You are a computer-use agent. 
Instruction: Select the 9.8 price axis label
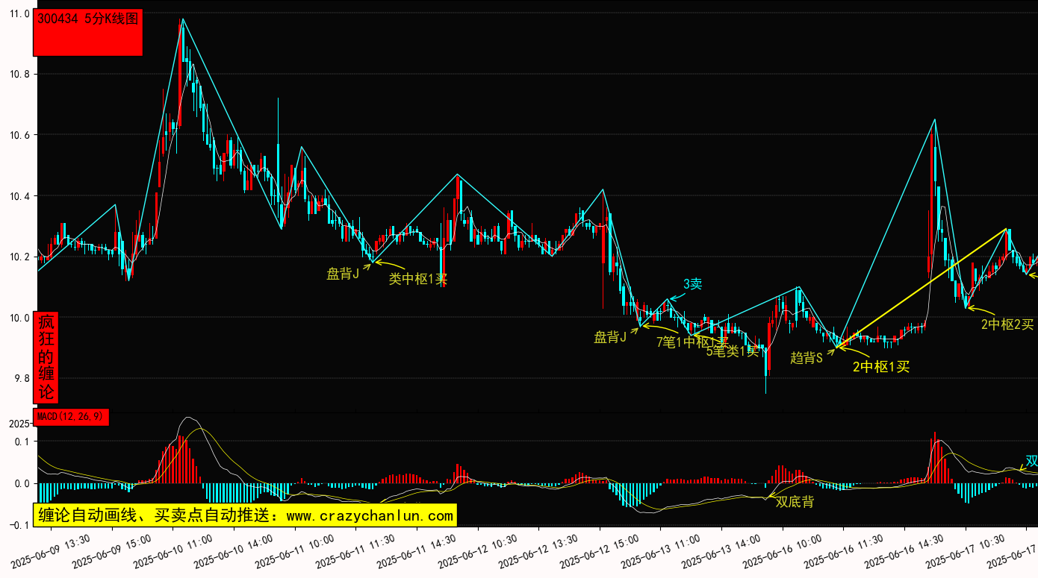(x=22, y=378)
